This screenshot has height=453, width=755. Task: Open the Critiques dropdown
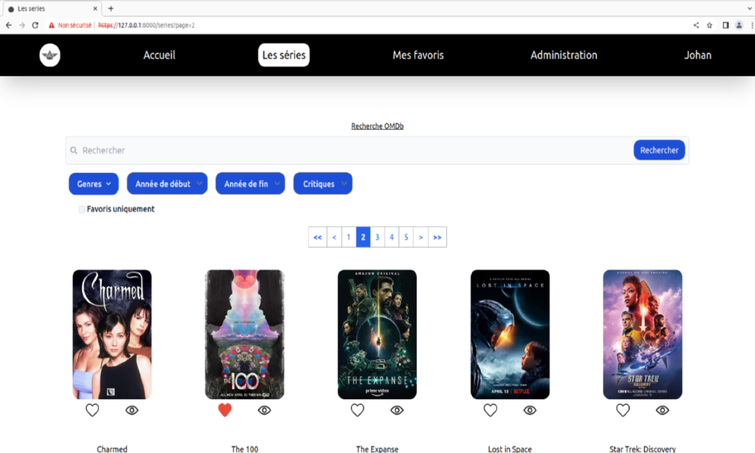click(323, 183)
